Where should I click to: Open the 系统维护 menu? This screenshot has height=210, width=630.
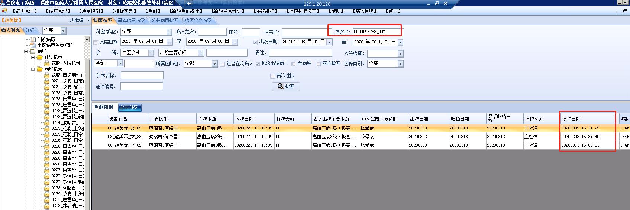(265, 11)
